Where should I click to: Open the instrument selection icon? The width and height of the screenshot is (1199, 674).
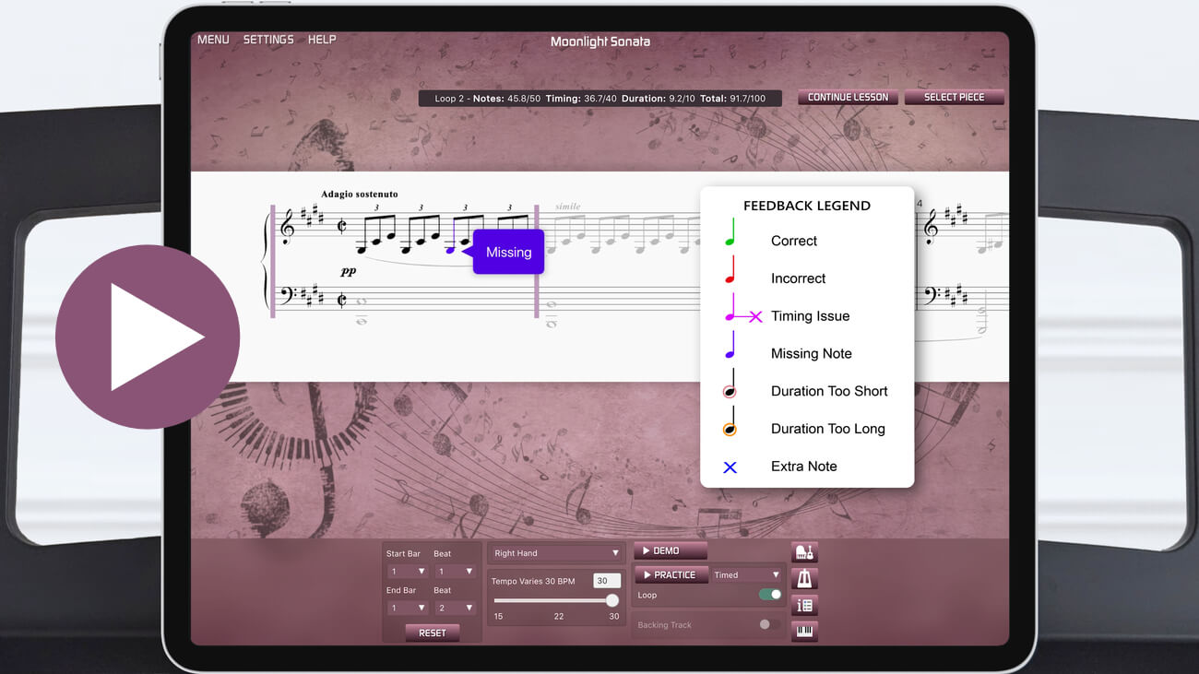pyautogui.click(x=804, y=551)
